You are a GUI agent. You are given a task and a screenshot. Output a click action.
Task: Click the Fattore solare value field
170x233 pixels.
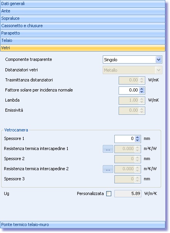click(x=129, y=90)
